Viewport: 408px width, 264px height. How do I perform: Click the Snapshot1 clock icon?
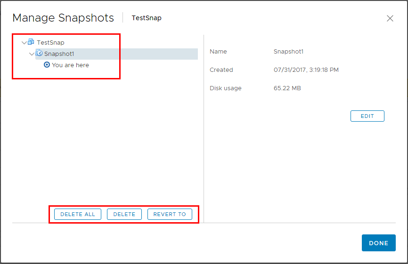39,54
